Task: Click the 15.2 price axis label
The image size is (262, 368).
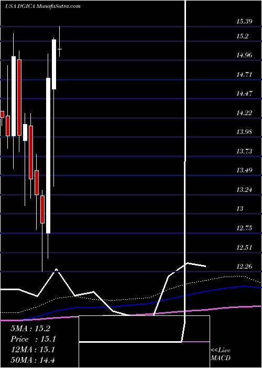Action: click(x=242, y=36)
